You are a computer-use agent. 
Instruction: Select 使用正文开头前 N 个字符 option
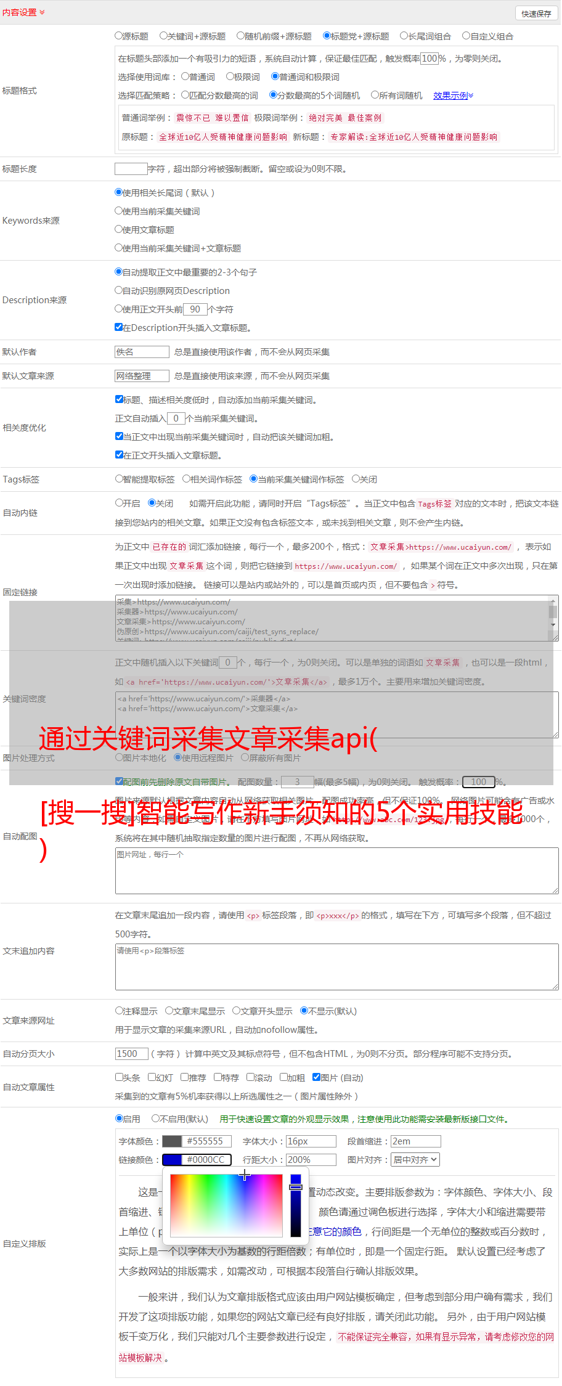click(x=118, y=309)
